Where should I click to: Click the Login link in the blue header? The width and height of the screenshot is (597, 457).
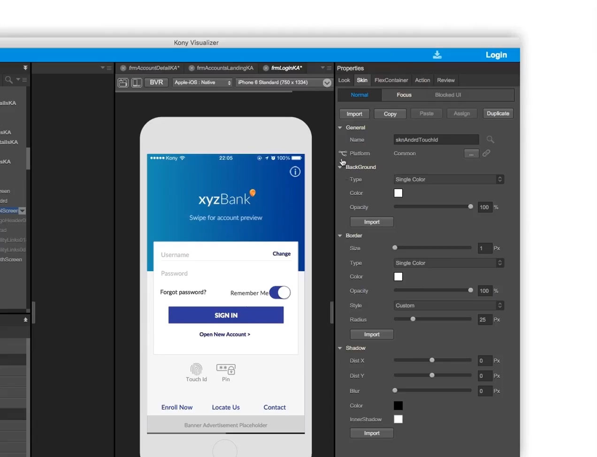pyautogui.click(x=496, y=55)
